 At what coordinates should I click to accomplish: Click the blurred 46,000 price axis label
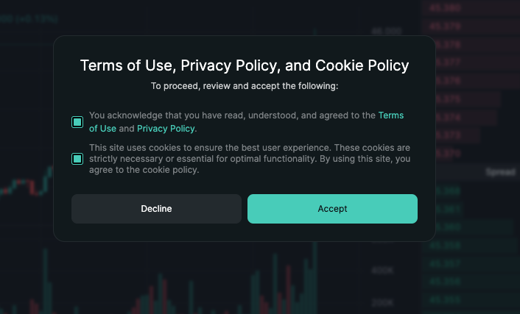pyautogui.click(x=387, y=31)
